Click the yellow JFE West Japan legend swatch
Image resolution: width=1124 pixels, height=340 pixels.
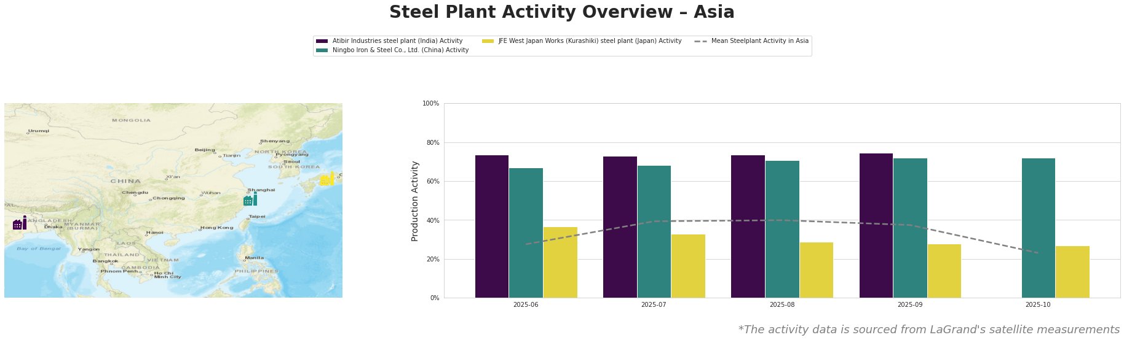[488, 41]
